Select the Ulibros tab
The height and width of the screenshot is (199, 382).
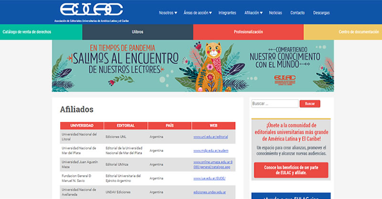[x=138, y=32]
